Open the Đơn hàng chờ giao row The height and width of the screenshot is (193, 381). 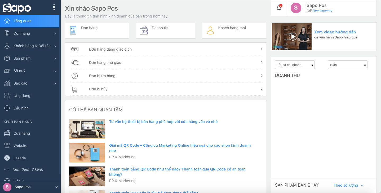pyautogui.click(x=166, y=63)
